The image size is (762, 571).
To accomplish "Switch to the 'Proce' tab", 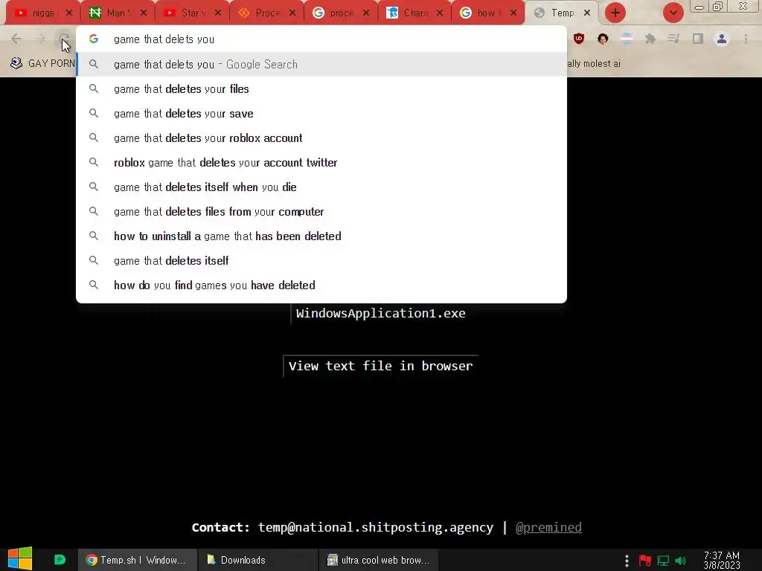I will pyautogui.click(x=267, y=13).
